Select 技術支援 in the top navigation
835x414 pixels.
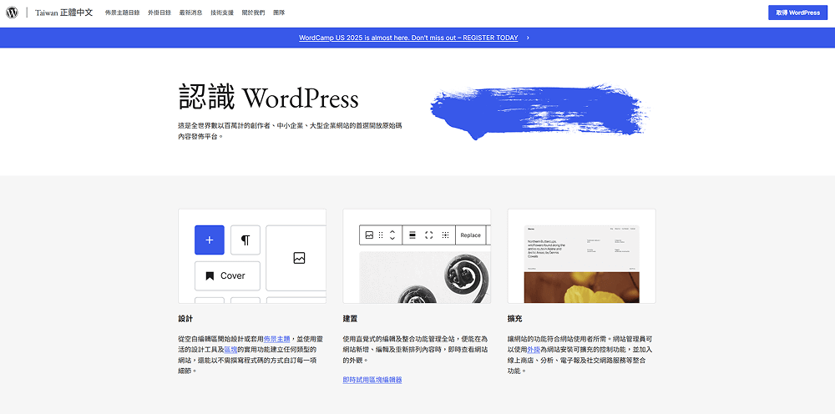pyautogui.click(x=222, y=13)
